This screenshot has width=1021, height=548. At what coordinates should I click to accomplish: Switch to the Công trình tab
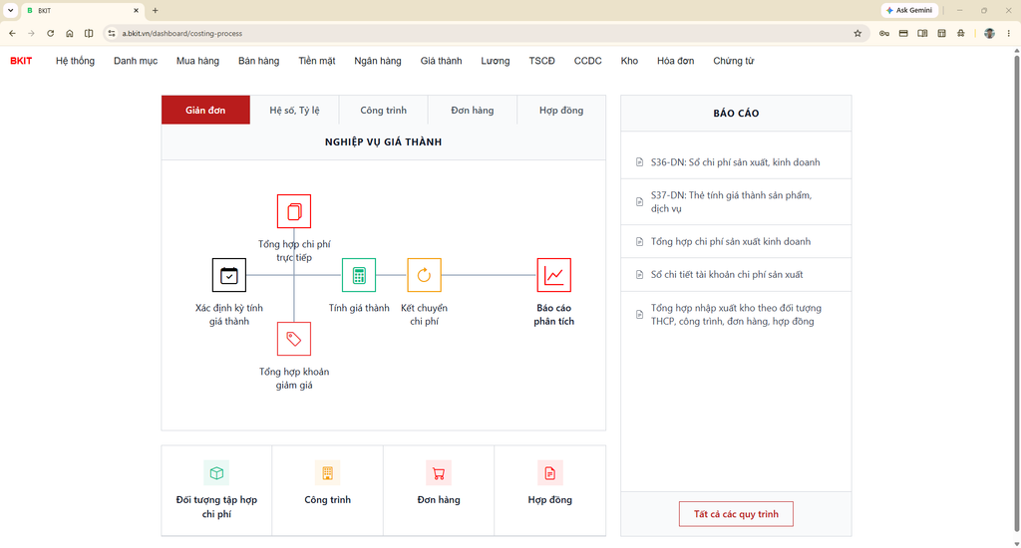[x=384, y=110]
